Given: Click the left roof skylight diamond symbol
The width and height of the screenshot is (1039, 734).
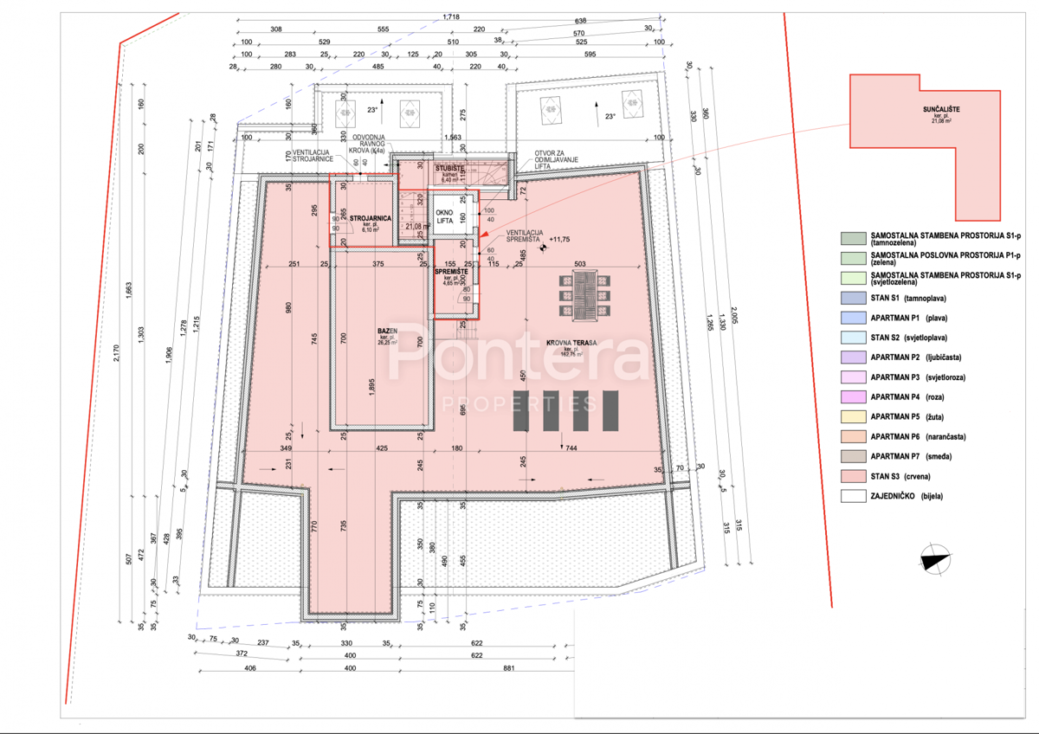Looking at the screenshot, I should coord(345,110).
